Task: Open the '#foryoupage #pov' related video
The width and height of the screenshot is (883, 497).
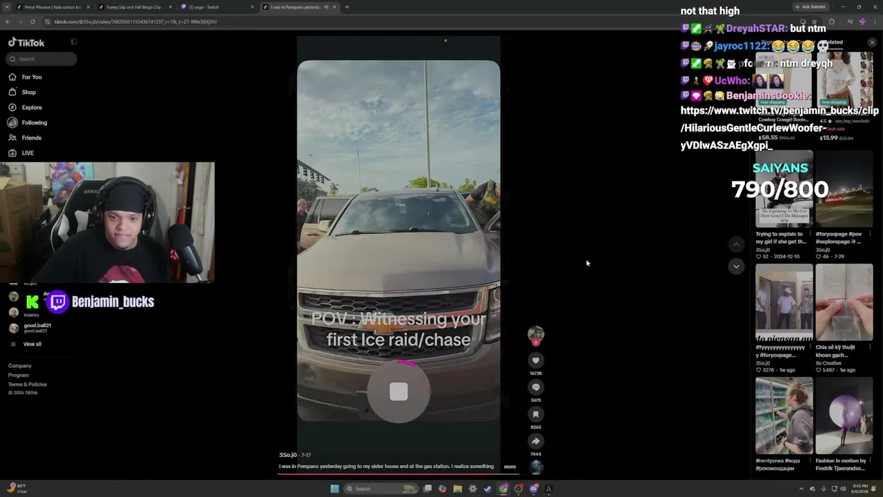Action: pos(844,189)
